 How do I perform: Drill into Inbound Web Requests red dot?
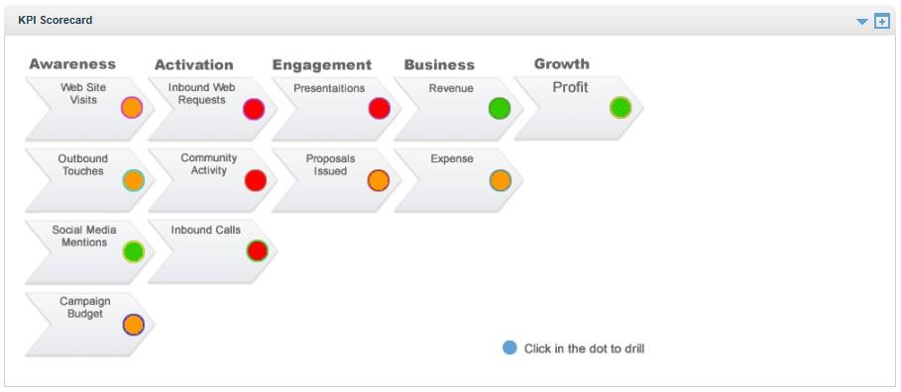point(254,109)
